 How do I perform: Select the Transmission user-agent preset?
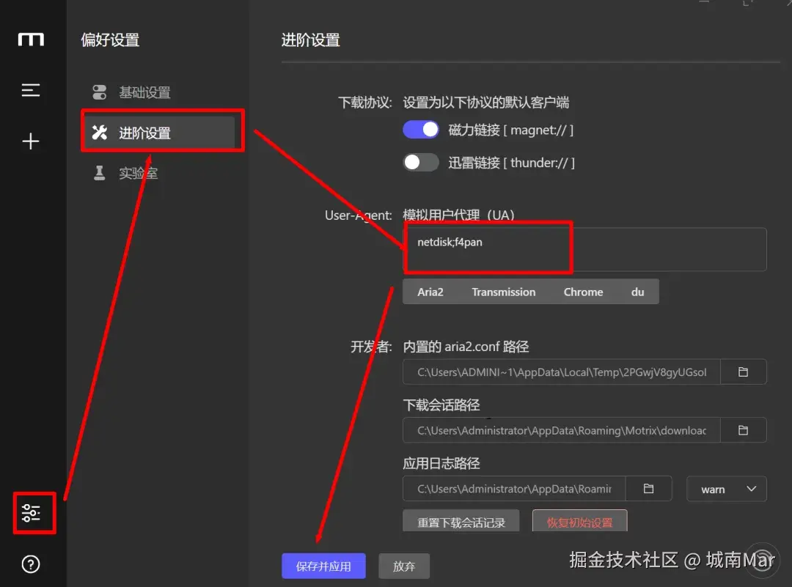coord(504,292)
